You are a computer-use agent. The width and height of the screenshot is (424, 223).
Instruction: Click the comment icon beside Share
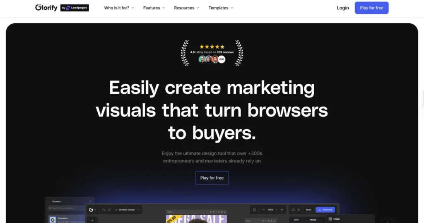pyautogui.click(x=293, y=210)
